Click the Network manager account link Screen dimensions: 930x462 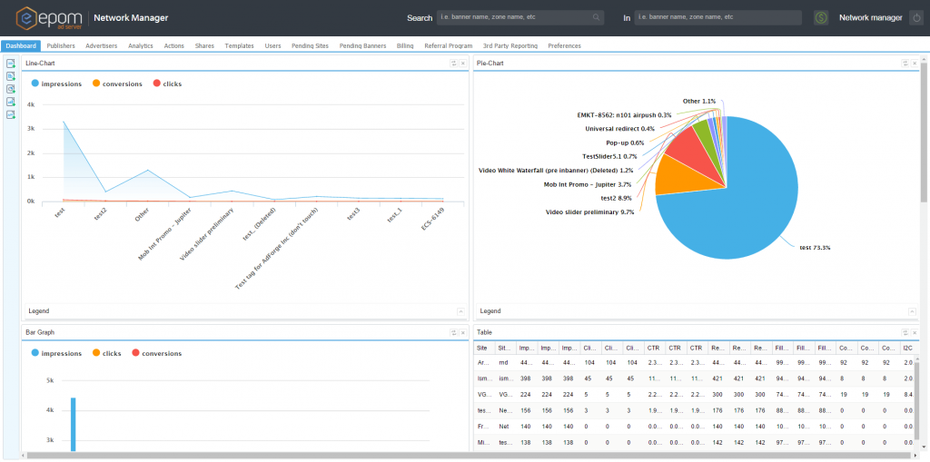click(x=870, y=18)
